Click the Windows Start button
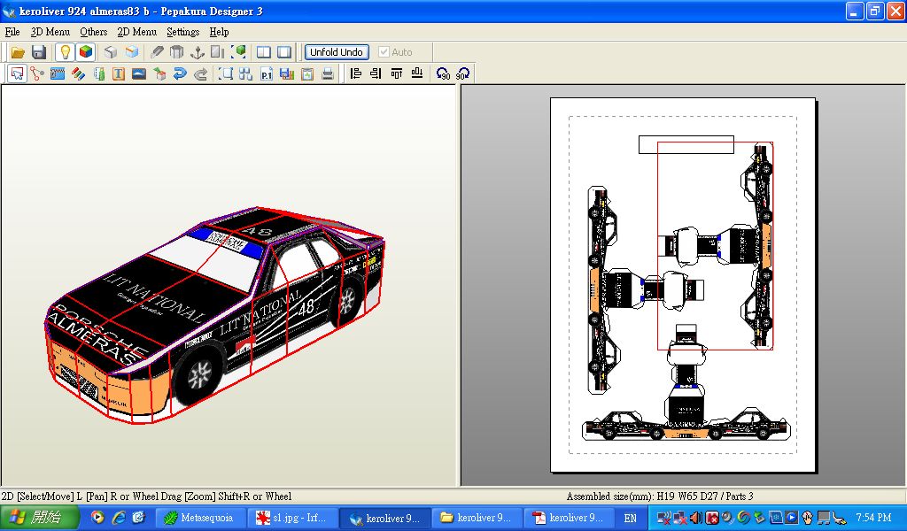Screen dimensions: 907x531 click(38, 518)
